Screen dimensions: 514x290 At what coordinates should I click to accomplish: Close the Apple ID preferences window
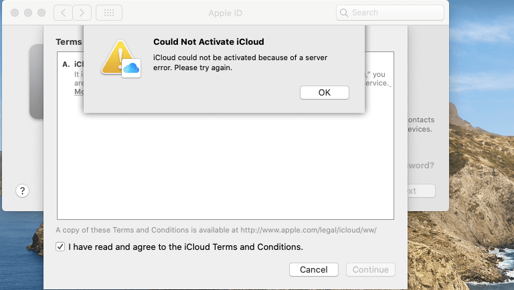(x=14, y=13)
